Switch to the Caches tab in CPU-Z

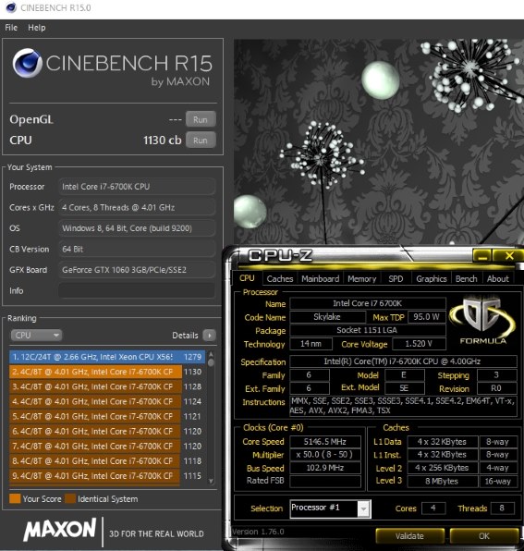[280, 279]
